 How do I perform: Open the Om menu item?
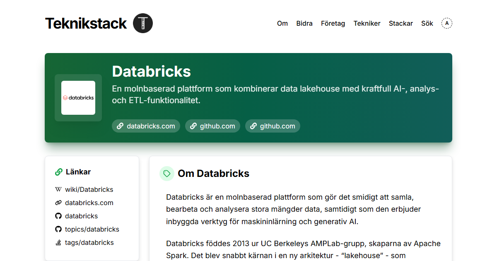(282, 23)
